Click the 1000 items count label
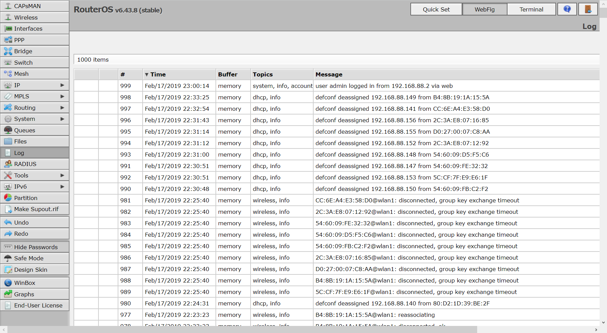This screenshot has height=333, width=607. pos(93,60)
